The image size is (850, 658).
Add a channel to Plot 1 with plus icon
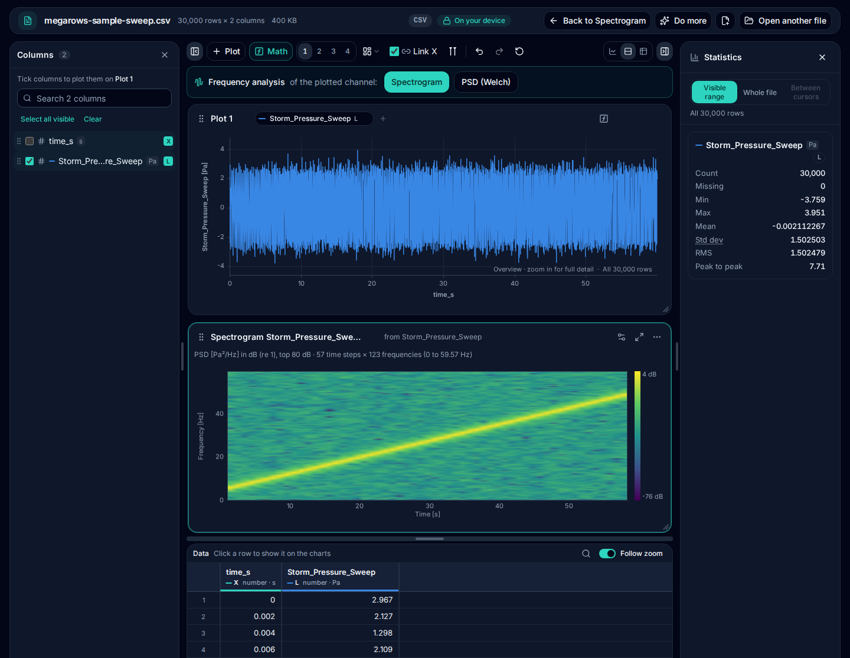pyautogui.click(x=383, y=119)
